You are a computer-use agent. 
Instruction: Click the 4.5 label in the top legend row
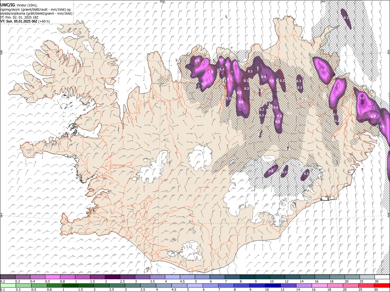182,281
